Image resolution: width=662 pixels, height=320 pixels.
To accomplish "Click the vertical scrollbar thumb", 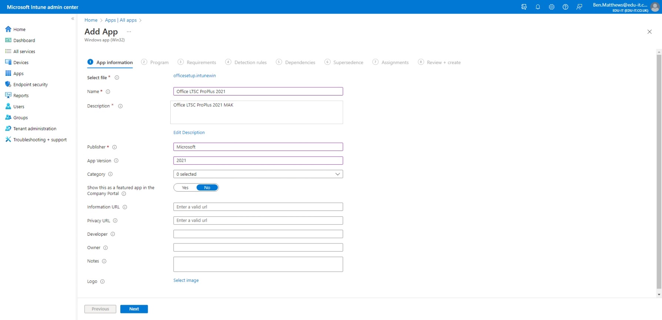I will click(659, 171).
